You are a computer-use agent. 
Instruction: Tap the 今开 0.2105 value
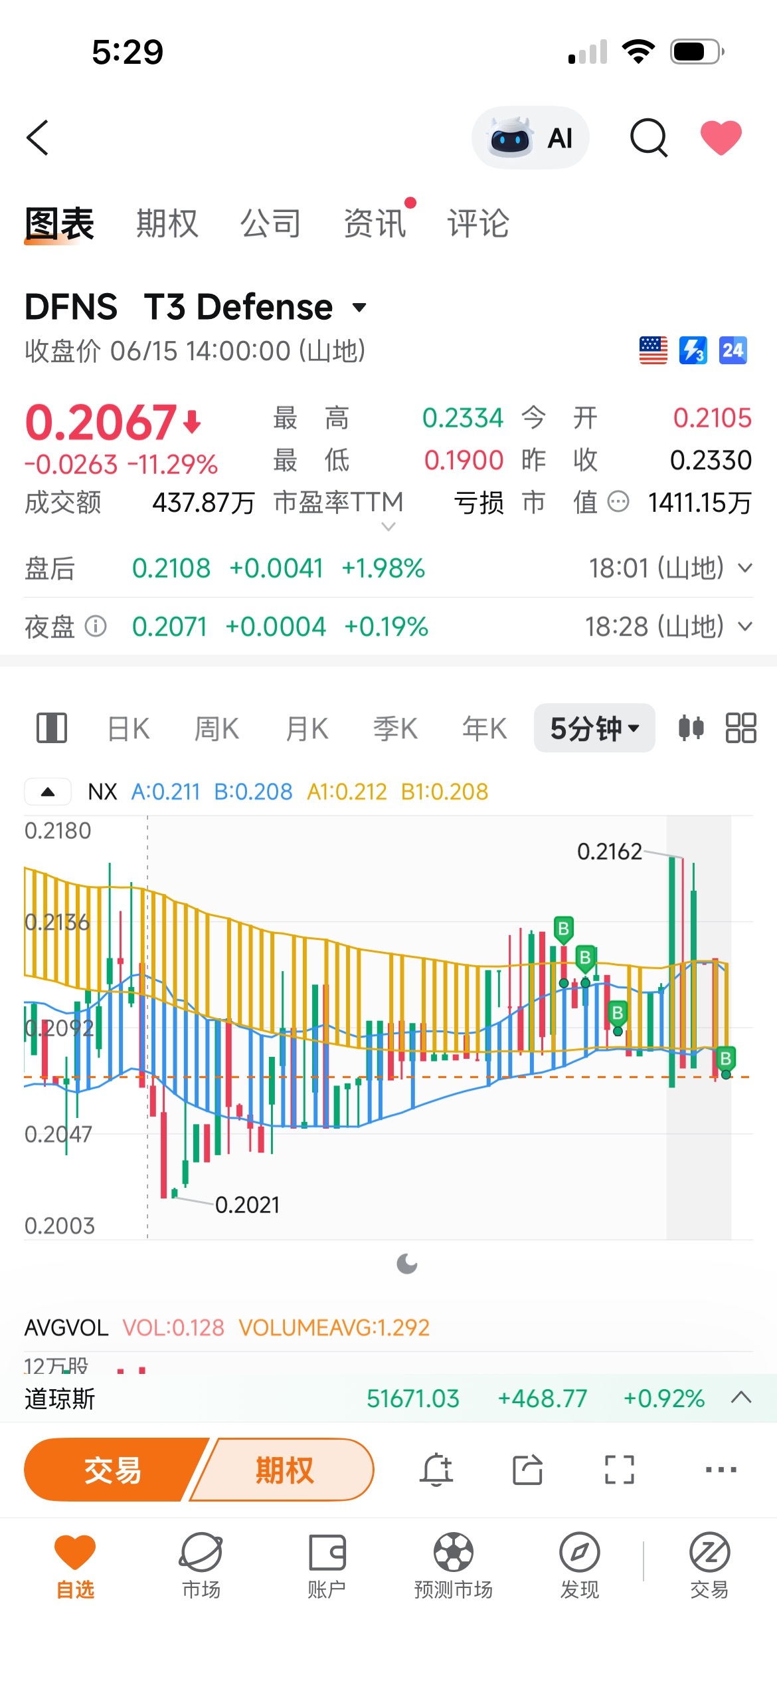click(x=713, y=418)
